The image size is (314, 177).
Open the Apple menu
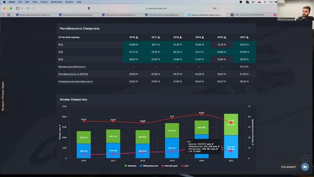4,2
